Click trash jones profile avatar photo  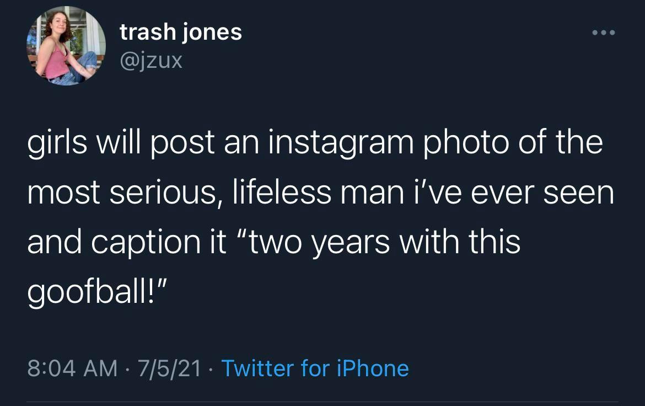66,46
